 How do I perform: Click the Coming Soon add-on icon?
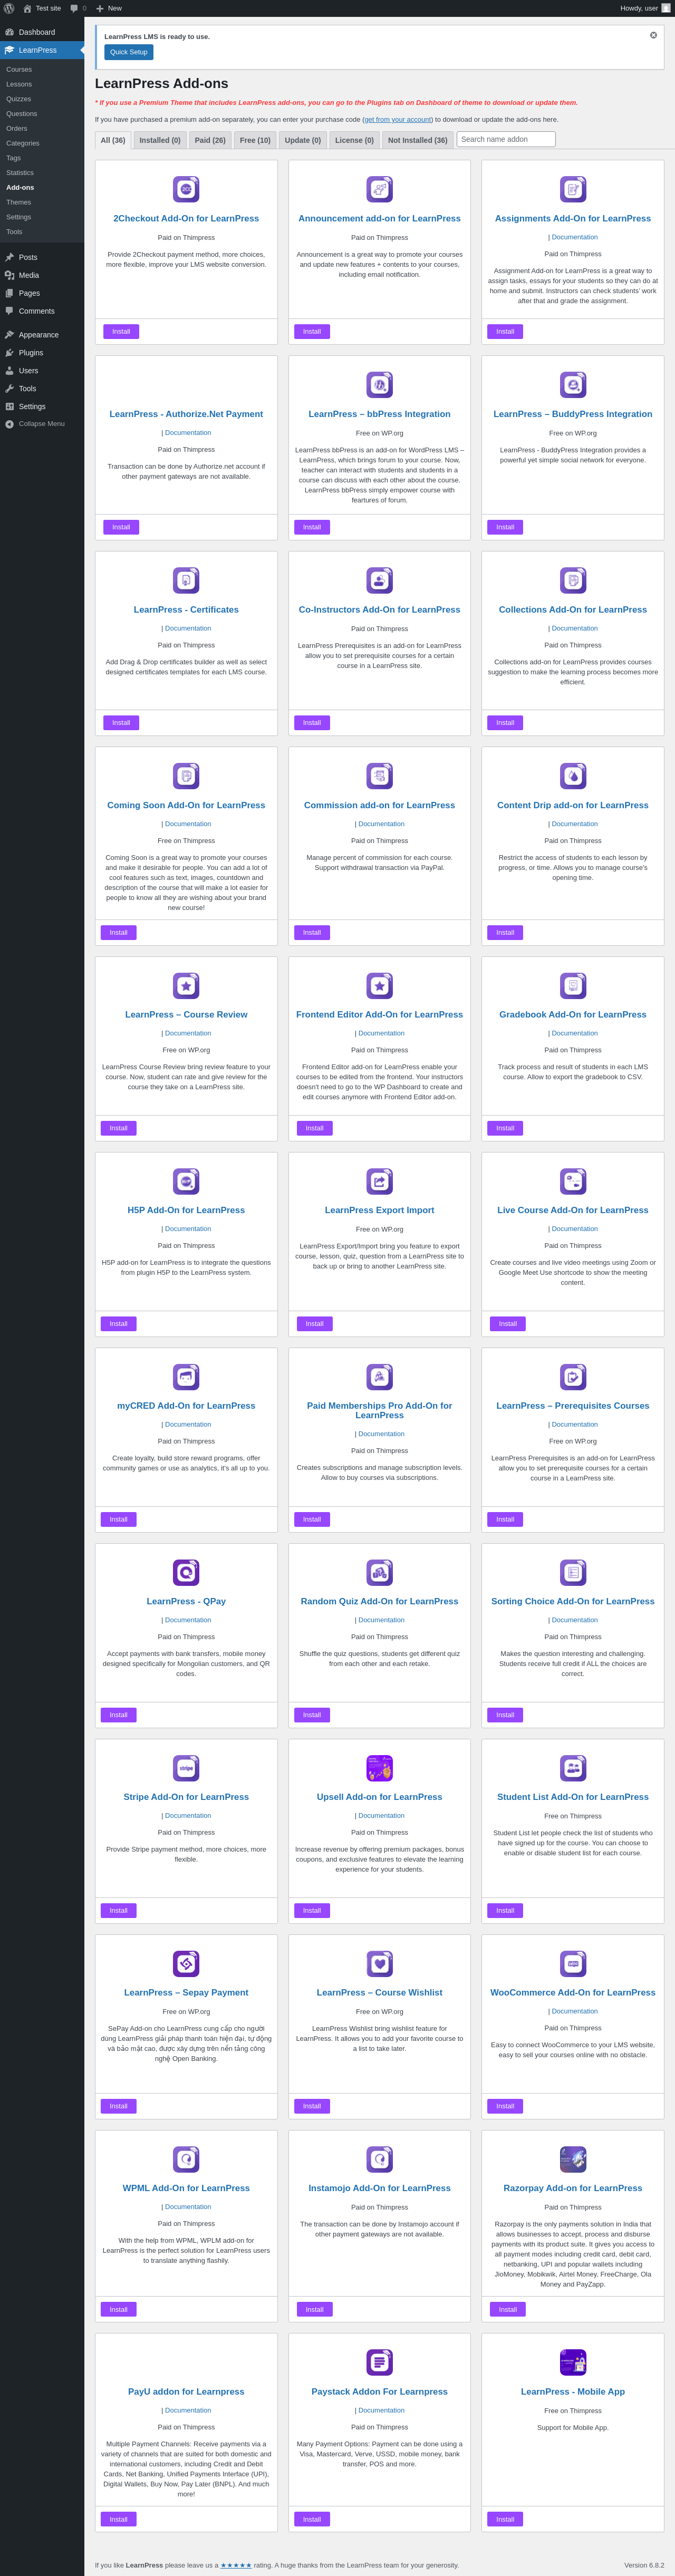coord(186,776)
